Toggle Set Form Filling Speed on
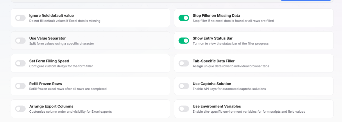The image size is (342, 122). point(20,63)
